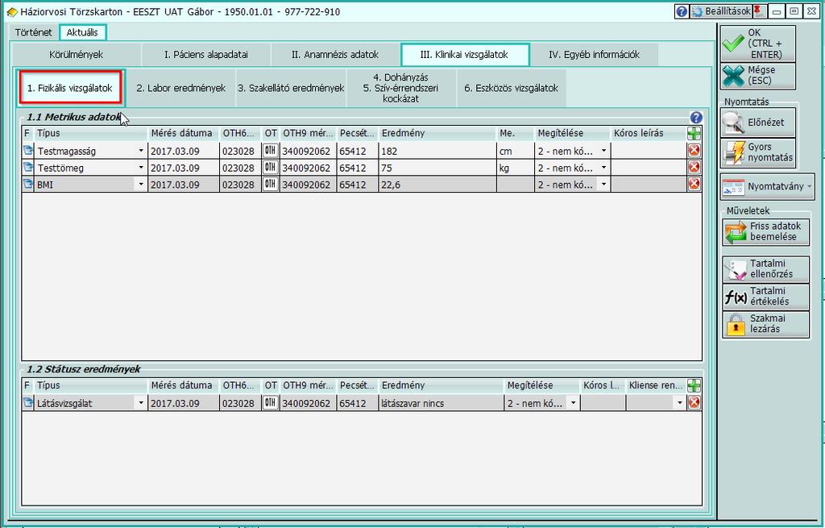Open Kliense ren... dropdown in Látásvizsgálat row
The height and width of the screenshot is (528, 825).
click(679, 403)
